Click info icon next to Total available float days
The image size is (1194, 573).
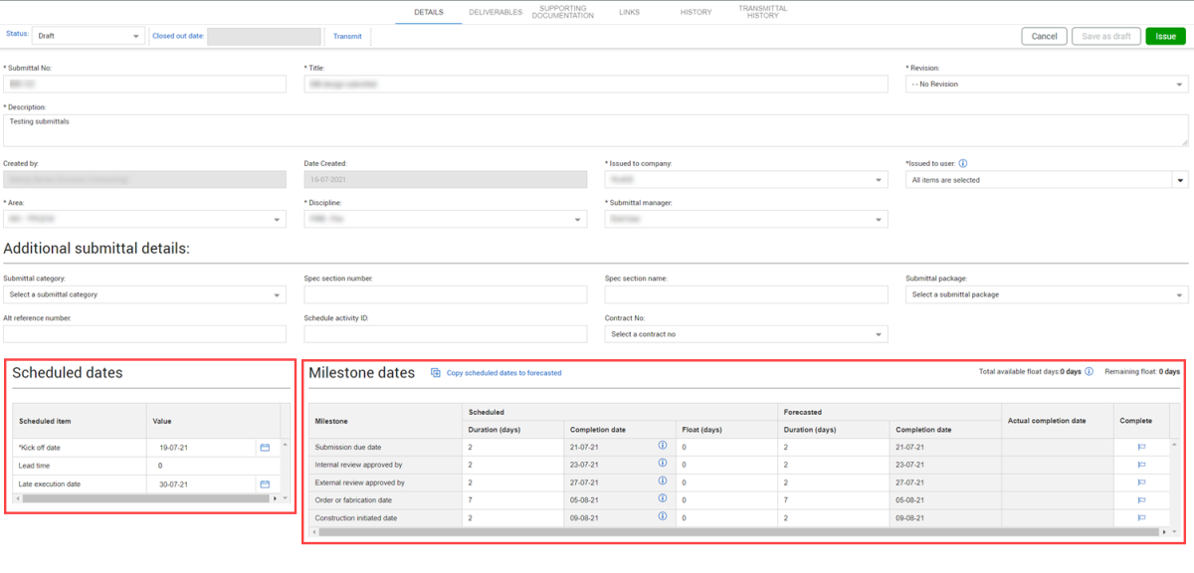1089,372
